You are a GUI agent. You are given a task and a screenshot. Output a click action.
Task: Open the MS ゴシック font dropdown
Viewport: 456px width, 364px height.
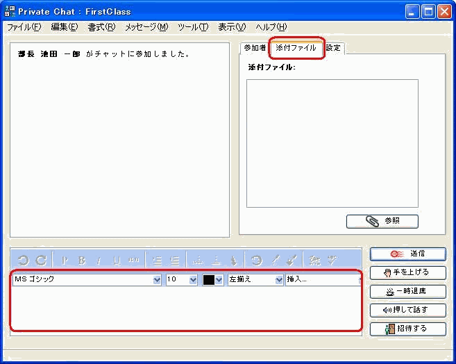click(157, 279)
